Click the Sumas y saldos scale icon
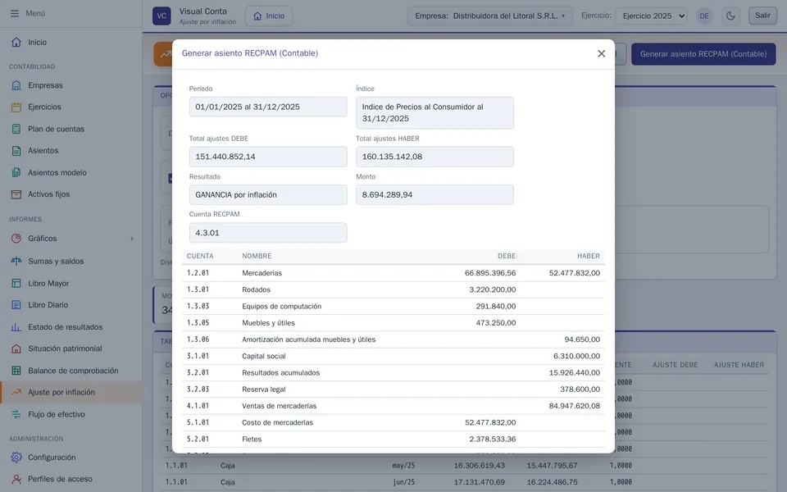 (x=16, y=261)
